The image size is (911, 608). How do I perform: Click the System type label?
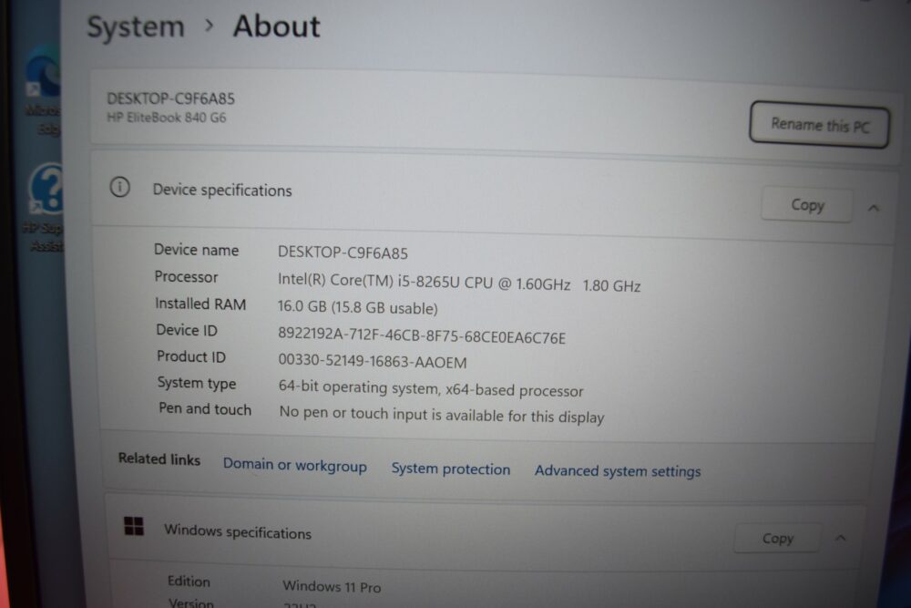click(197, 383)
